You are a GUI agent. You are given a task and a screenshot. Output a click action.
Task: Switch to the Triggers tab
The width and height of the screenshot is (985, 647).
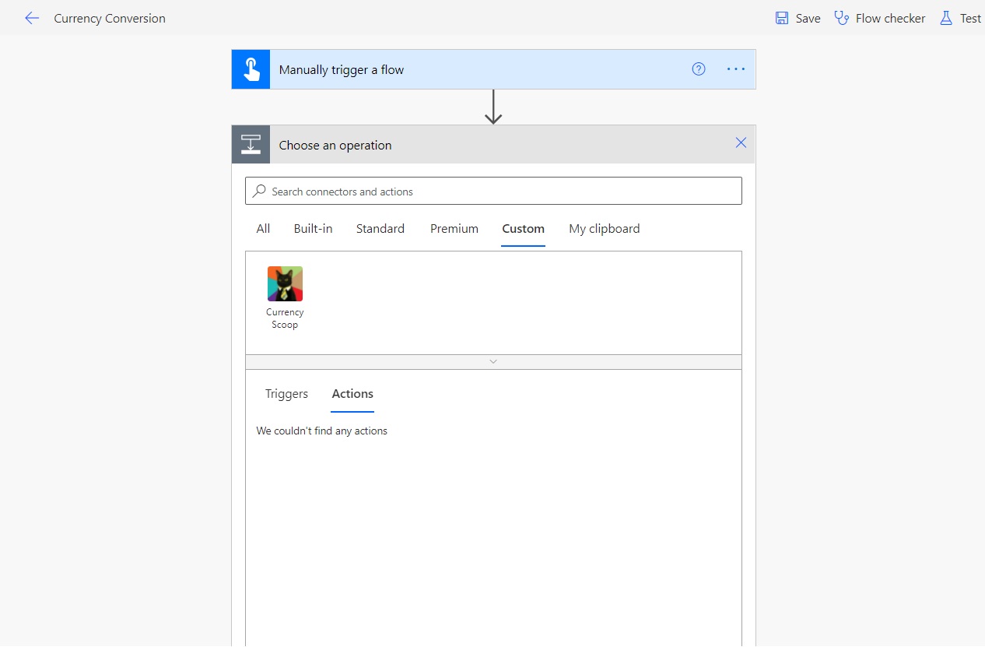pyautogui.click(x=286, y=393)
